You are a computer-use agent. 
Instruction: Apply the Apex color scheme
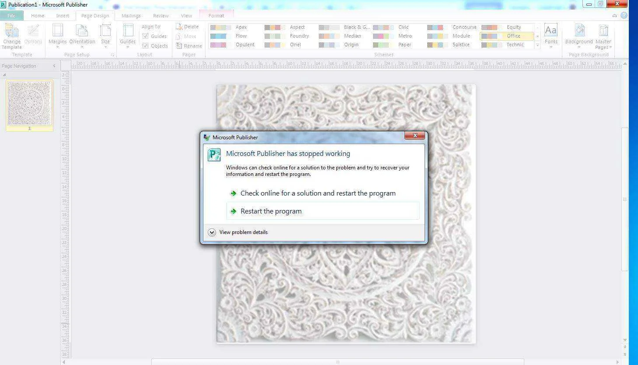[x=235, y=27]
